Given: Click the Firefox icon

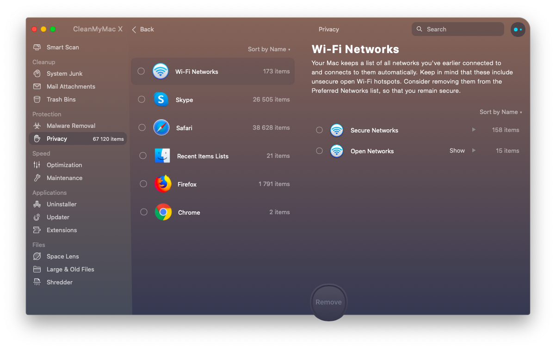Looking at the screenshot, I should pos(162,184).
